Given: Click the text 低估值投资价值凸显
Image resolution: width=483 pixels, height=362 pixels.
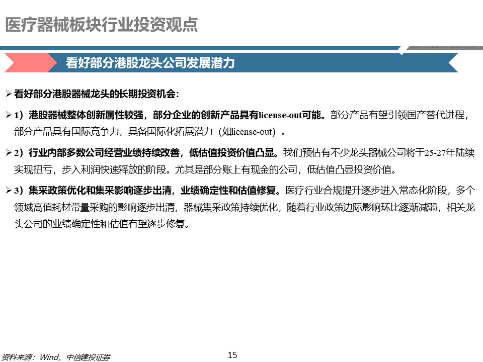Looking at the screenshot, I should click(231, 153).
